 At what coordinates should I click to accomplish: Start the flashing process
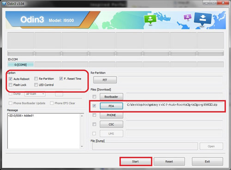pyautogui.click(x=136, y=161)
